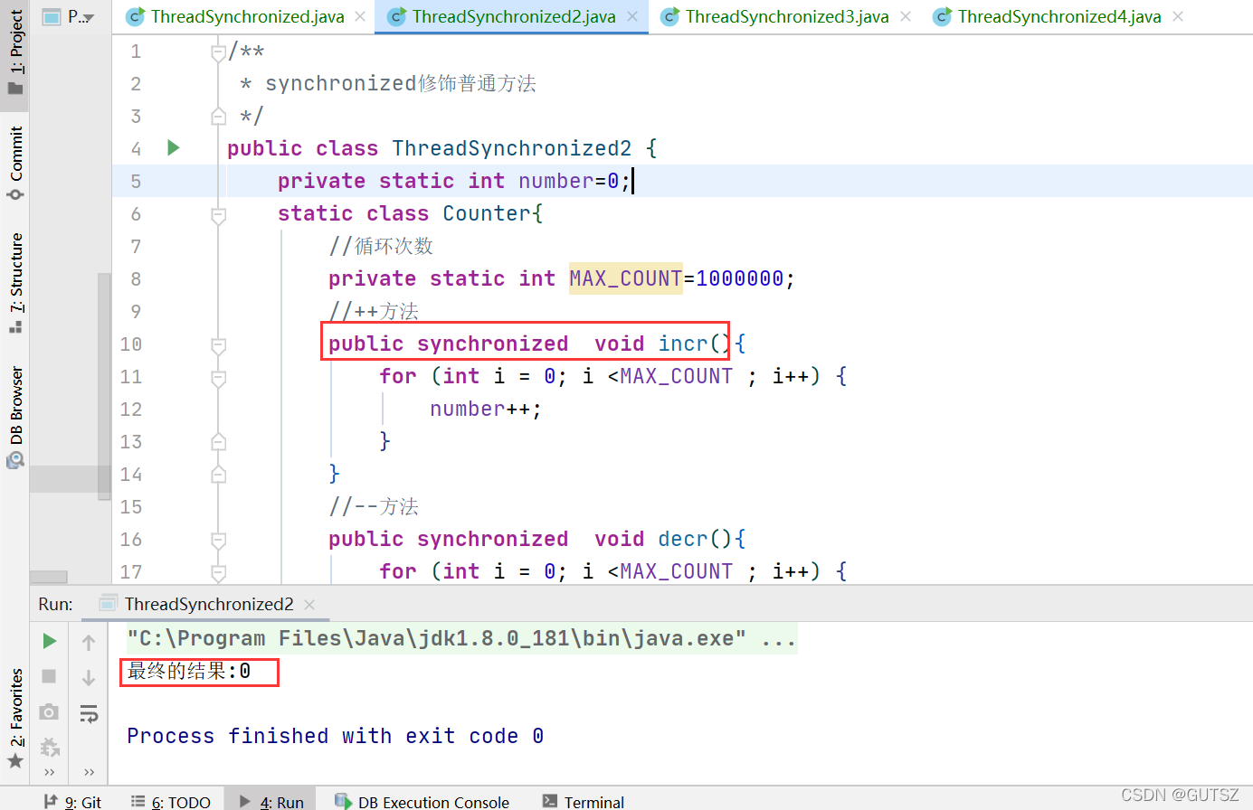
Task: Collapse the for loop at line 11
Action: click(x=218, y=378)
